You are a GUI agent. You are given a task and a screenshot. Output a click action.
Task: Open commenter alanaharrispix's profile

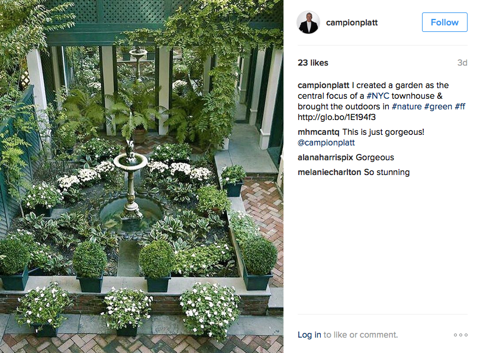(x=326, y=157)
